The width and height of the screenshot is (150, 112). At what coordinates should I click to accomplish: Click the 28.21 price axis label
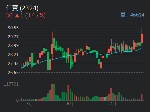click(x=13, y=54)
